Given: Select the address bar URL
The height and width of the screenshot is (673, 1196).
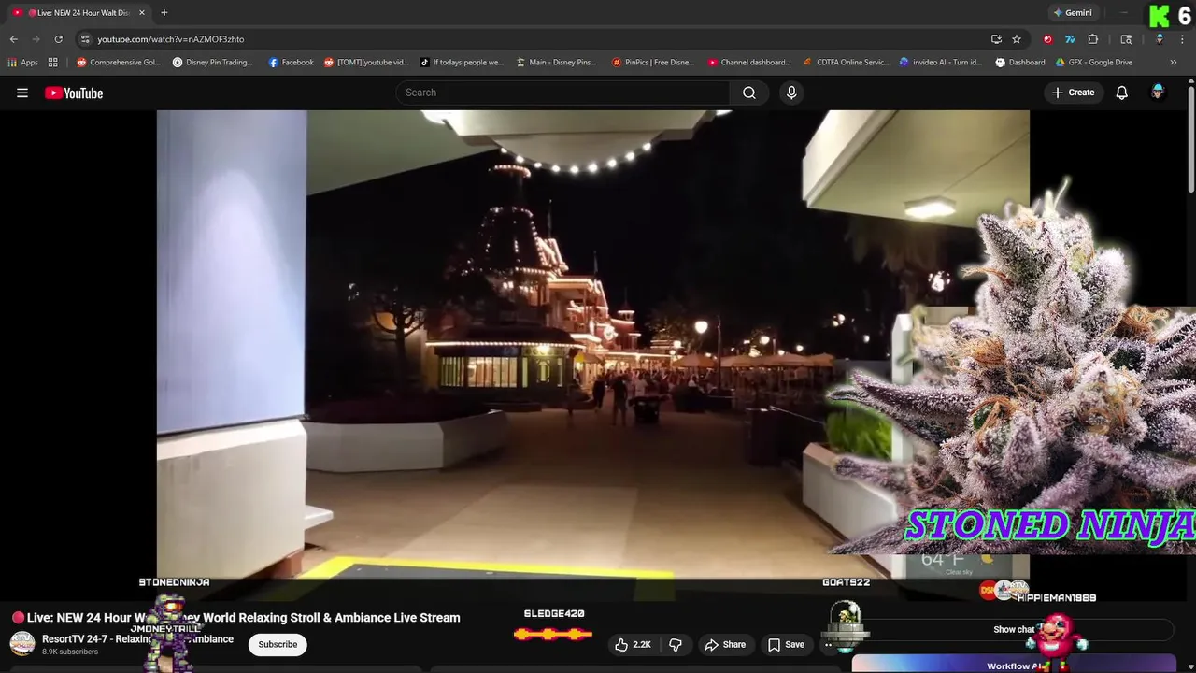Looking at the screenshot, I should (171, 39).
